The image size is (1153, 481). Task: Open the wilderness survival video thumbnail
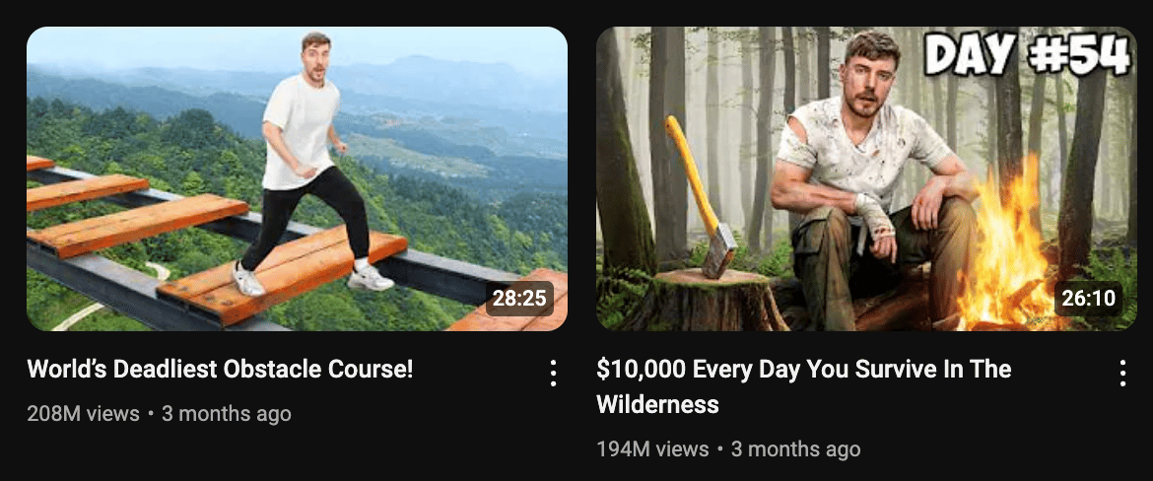coord(866,178)
